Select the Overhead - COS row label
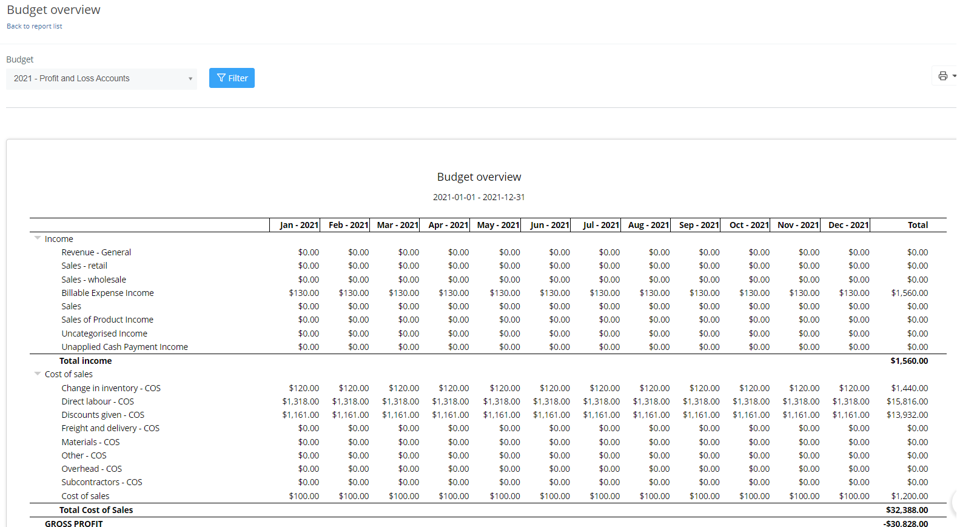Screen dimensions: 957x527 [x=92, y=469]
